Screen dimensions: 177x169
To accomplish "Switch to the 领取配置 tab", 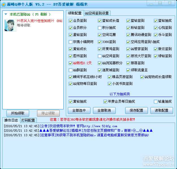I will 75,13.
